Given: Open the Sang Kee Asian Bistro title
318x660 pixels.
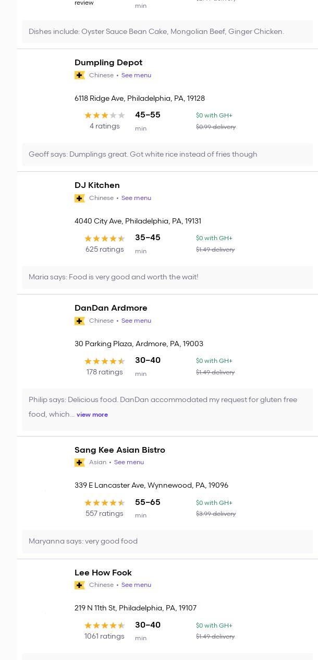Looking at the screenshot, I should [120, 450].
